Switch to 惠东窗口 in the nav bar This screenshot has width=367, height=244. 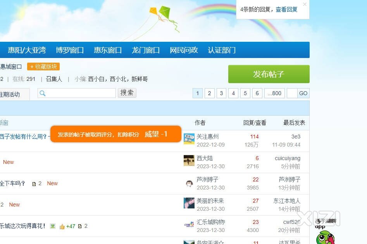pyautogui.click(x=108, y=50)
